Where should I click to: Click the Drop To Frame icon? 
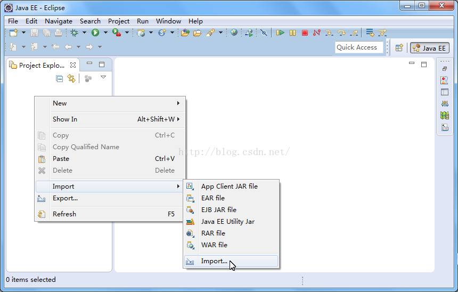pos(370,33)
